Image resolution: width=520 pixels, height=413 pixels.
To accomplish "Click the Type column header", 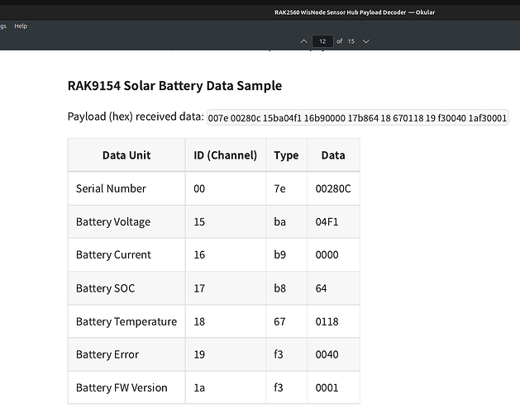I will 286,154.
